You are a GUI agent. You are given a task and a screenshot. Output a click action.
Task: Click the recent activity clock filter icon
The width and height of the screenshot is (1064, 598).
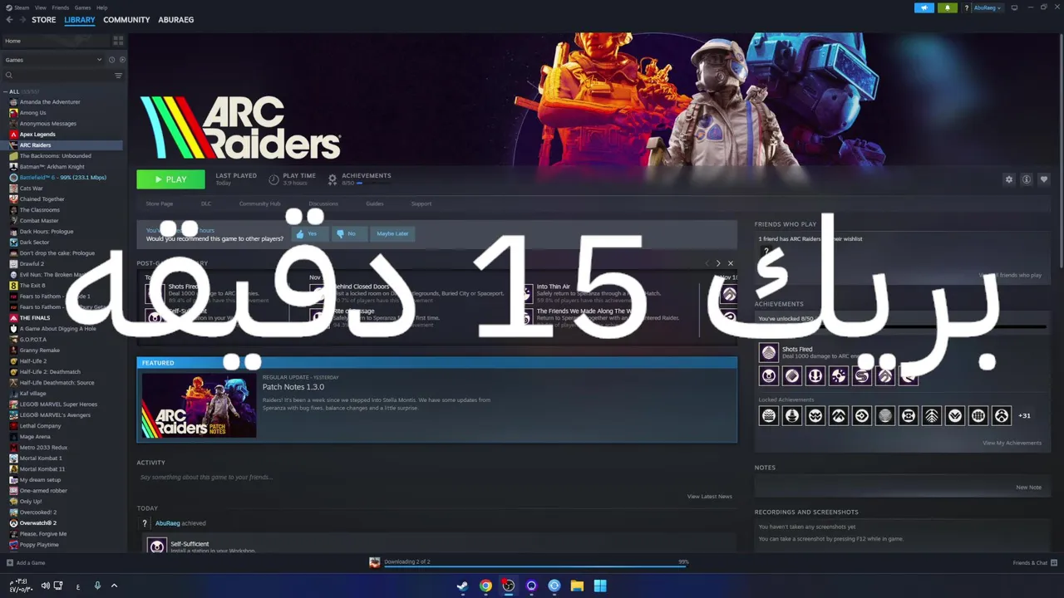(x=111, y=60)
